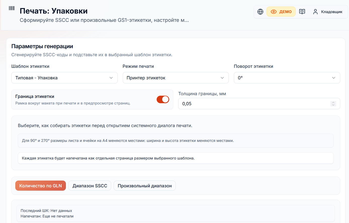Screen dimensions: 349x223
Task: Click the note Каждая этикетка будет напечатана
Action: [x=176, y=158]
